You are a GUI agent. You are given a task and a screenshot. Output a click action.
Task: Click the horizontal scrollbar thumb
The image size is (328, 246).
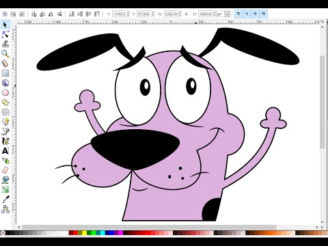[150, 227]
